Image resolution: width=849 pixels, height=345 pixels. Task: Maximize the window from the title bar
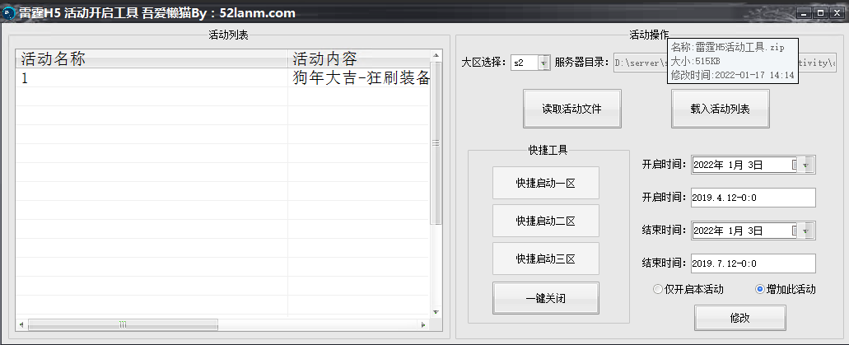[x=820, y=13]
